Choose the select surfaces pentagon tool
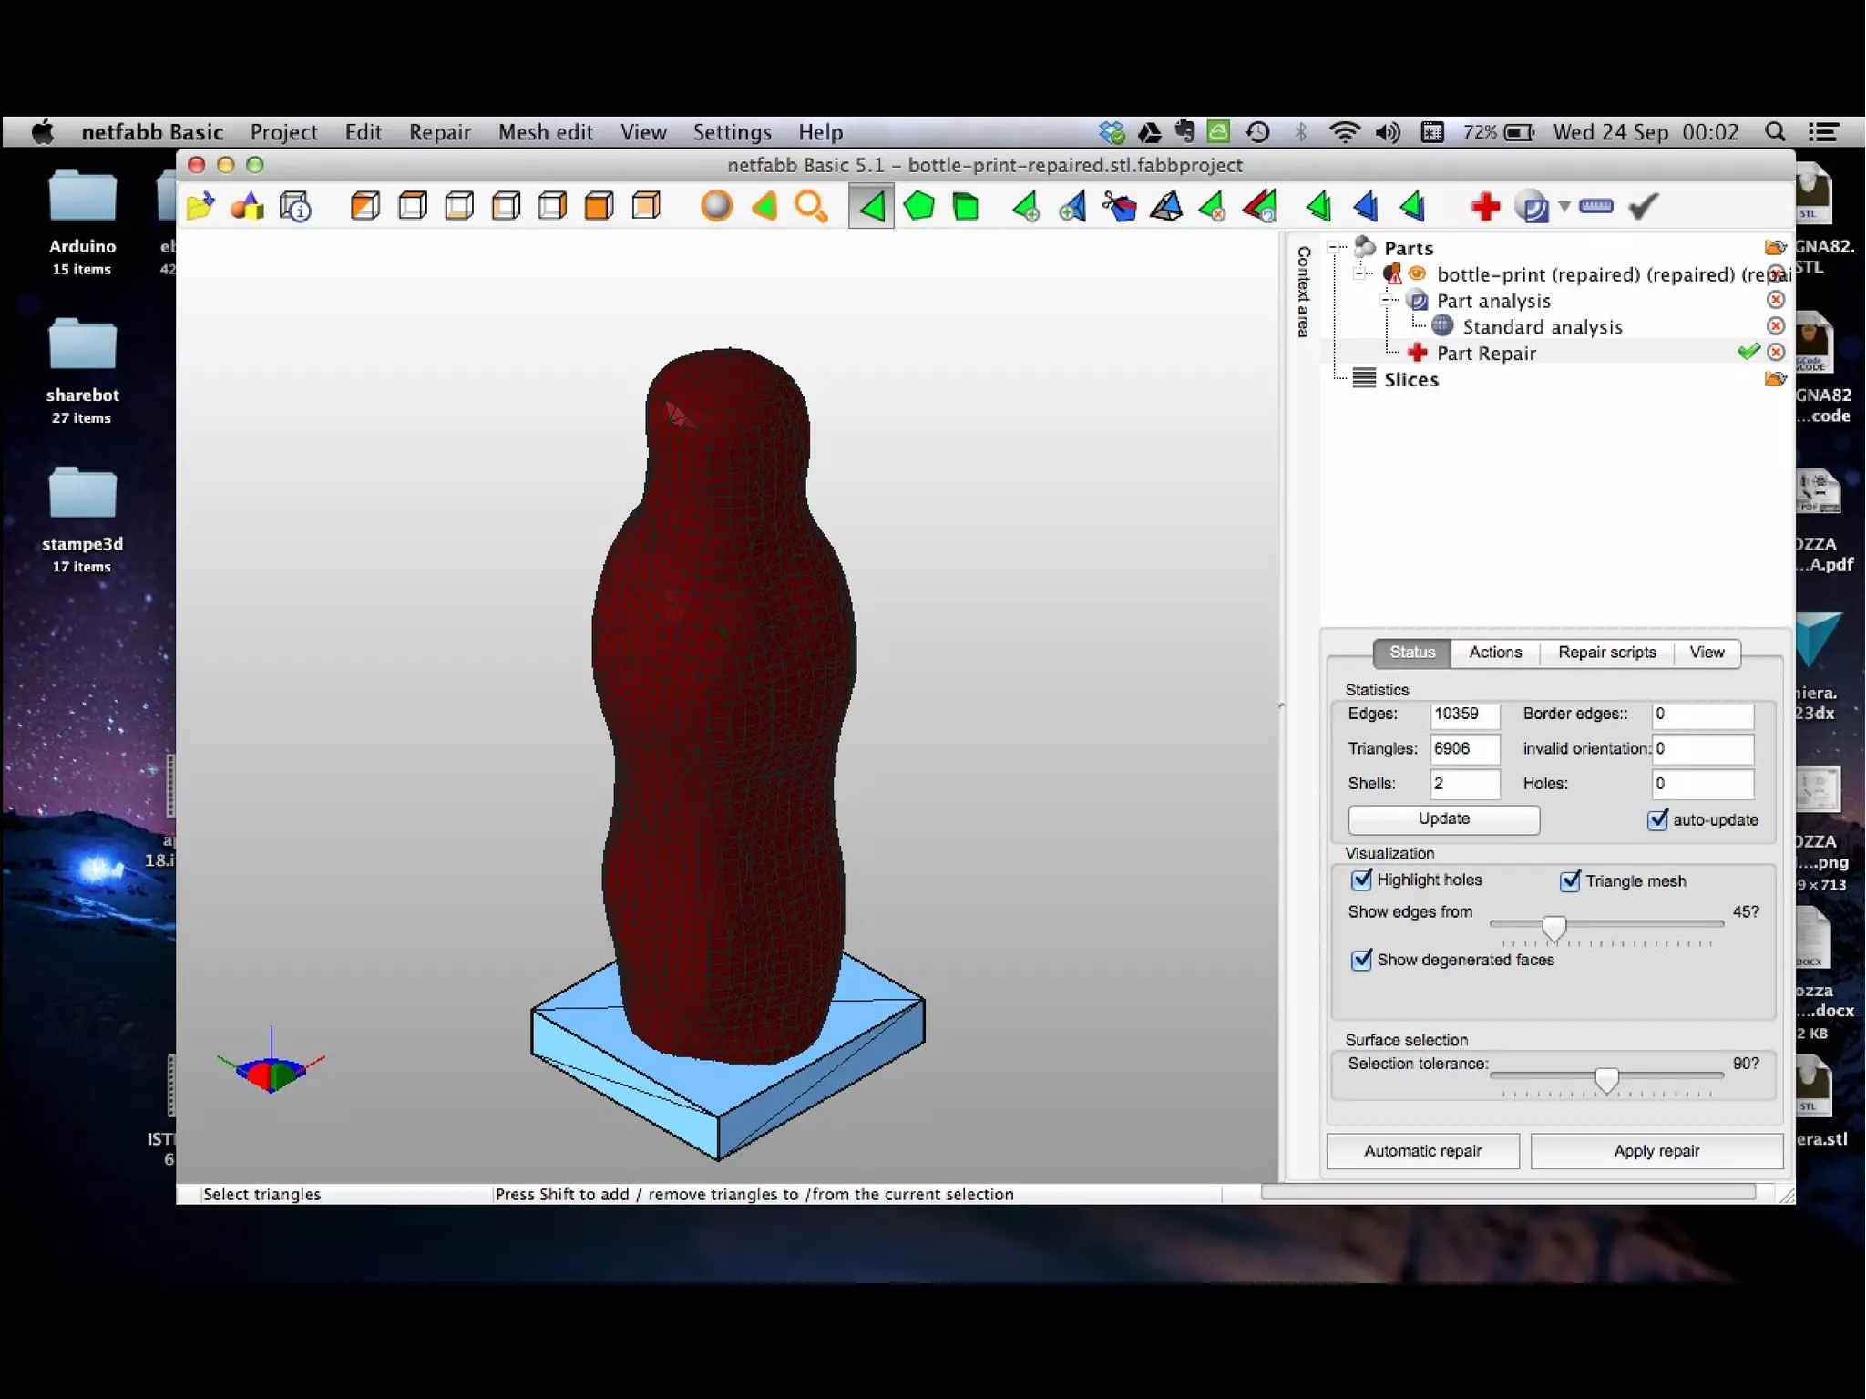Image resolution: width=1866 pixels, height=1399 pixels. coord(918,207)
